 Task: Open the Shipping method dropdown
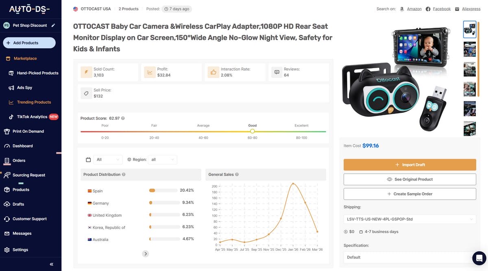410,219
